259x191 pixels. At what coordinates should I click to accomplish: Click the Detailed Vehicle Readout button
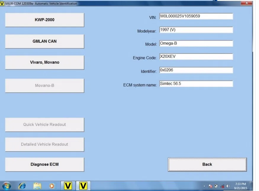(x=45, y=145)
